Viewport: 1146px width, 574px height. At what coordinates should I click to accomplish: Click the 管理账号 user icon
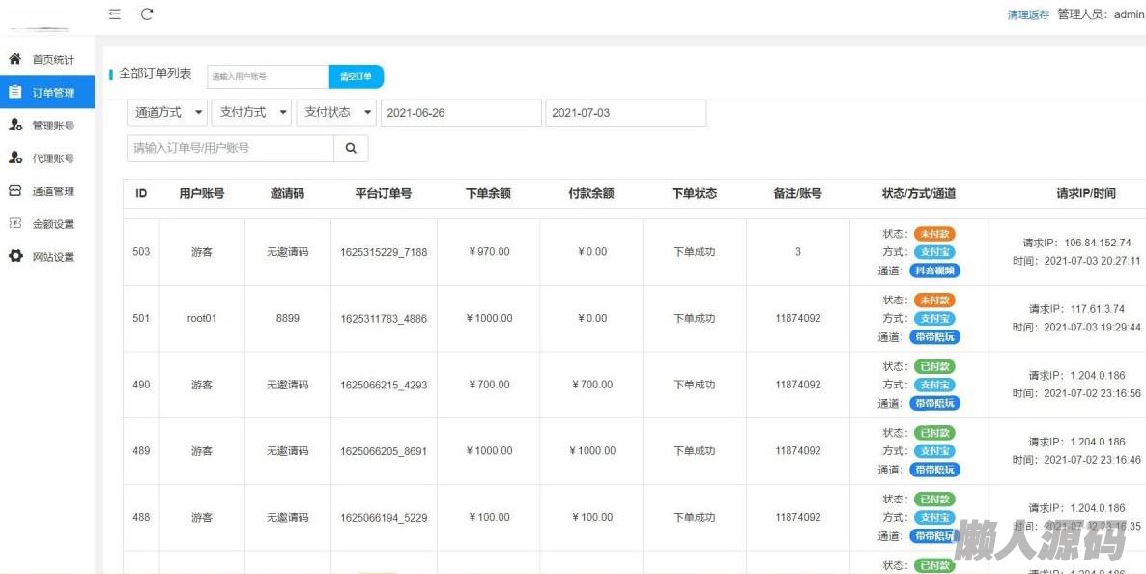click(15, 126)
